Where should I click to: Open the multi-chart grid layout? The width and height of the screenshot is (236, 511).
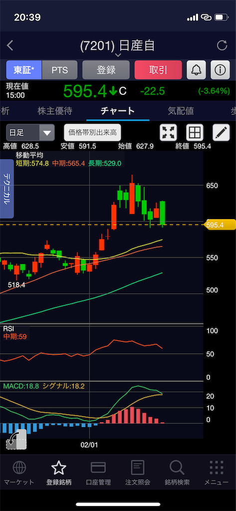(x=195, y=132)
